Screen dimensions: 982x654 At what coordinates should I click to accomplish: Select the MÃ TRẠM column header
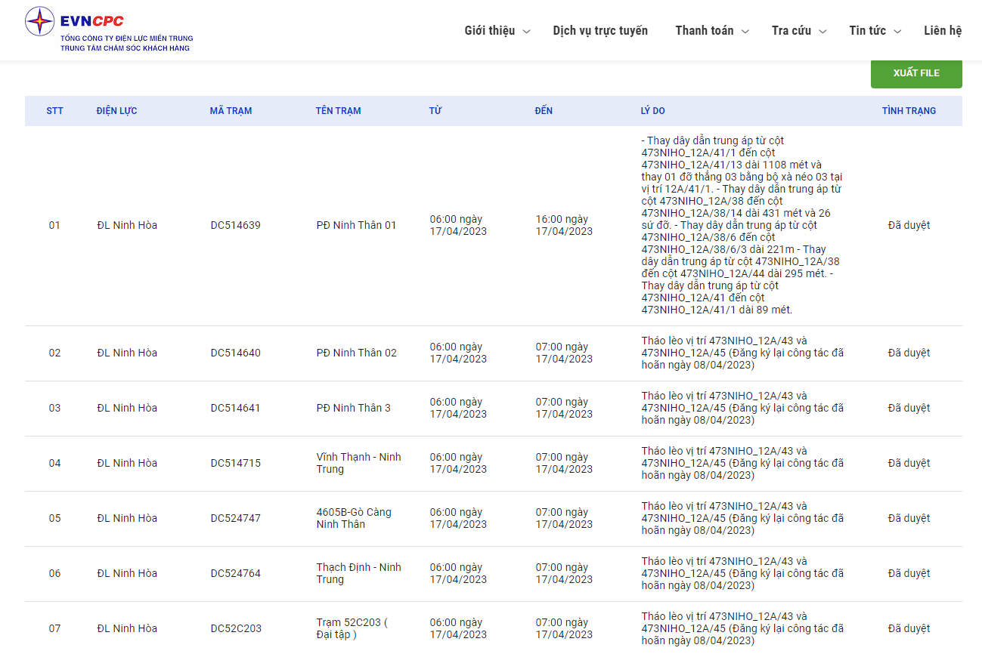tap(231, 111)
